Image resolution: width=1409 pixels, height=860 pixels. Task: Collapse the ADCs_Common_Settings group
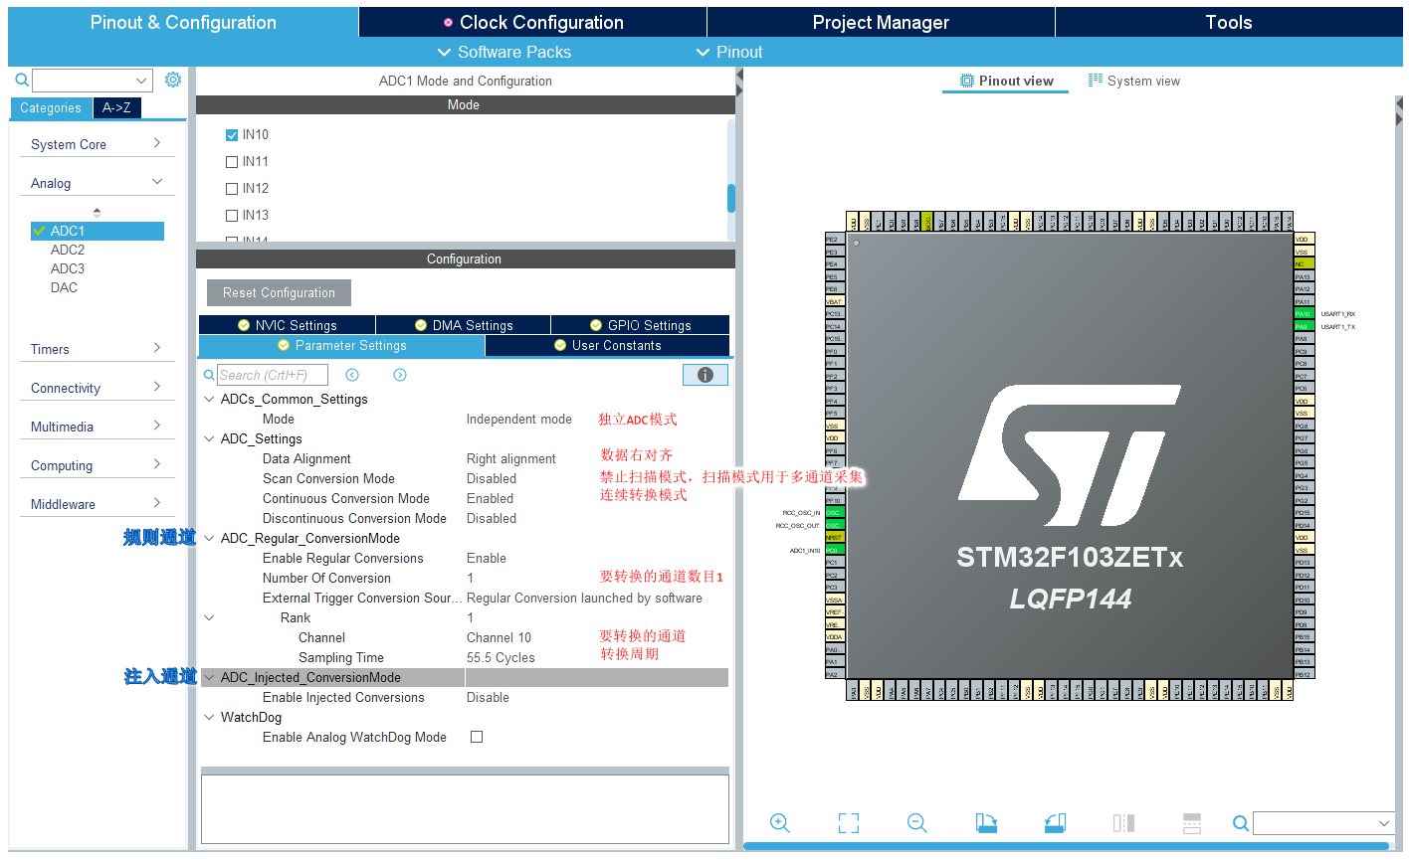pos(209,399)
